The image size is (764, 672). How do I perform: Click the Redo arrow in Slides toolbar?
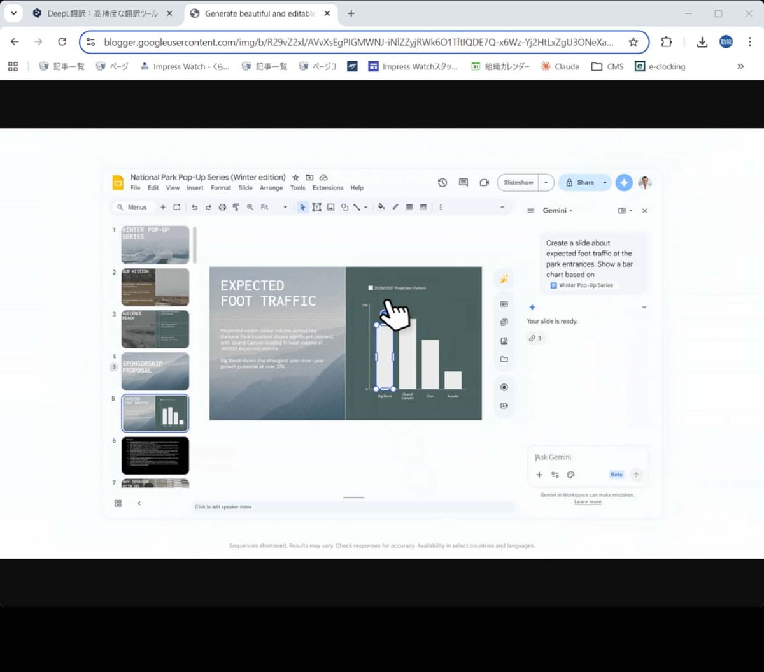point(208,207)
